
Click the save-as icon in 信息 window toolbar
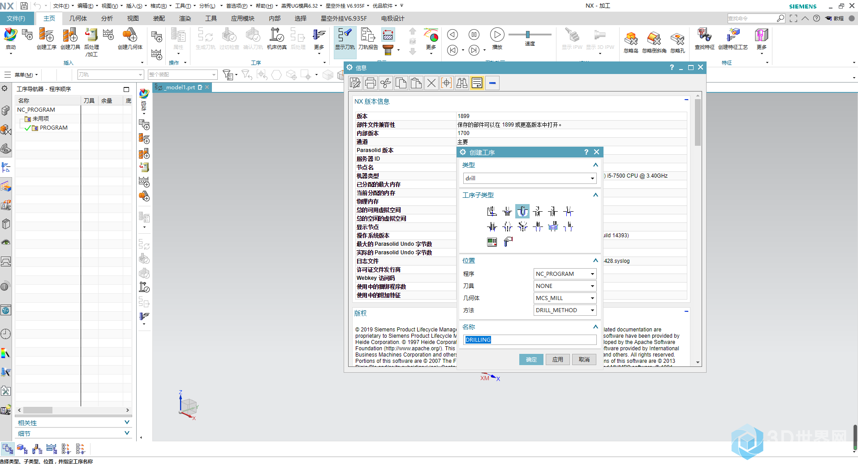[x=355, y=83]
